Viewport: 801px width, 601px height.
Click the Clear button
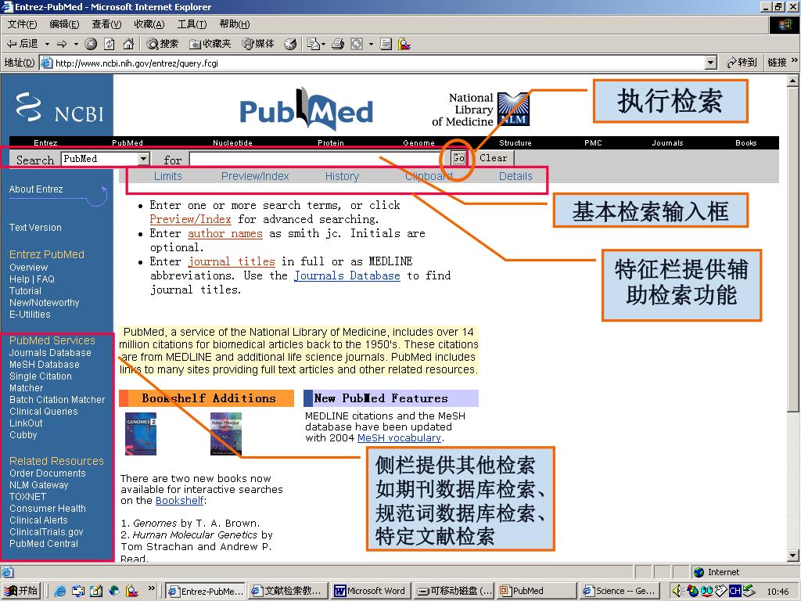pyautogui.click(x=494, y=158)
